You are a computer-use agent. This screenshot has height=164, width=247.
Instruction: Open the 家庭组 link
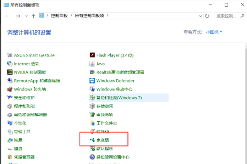pos(103,140)
